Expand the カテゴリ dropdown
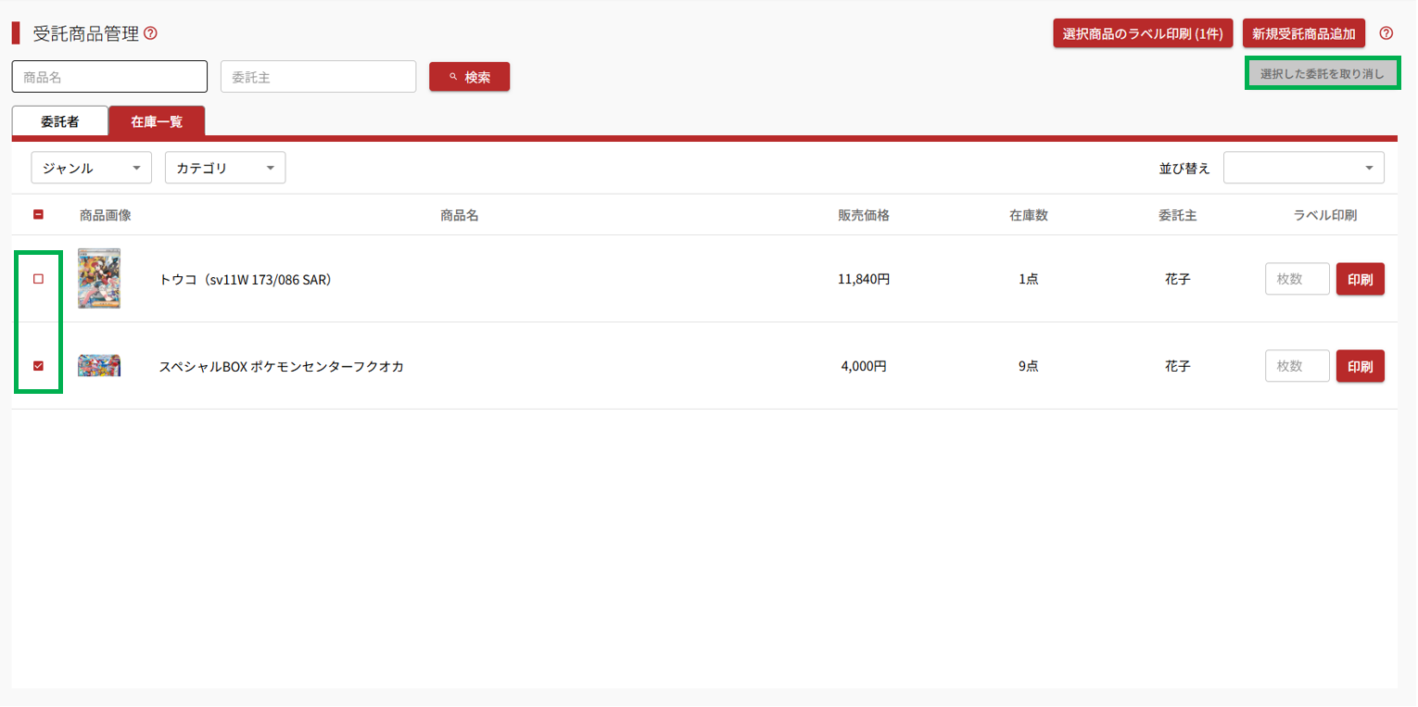 pos(225,168)
